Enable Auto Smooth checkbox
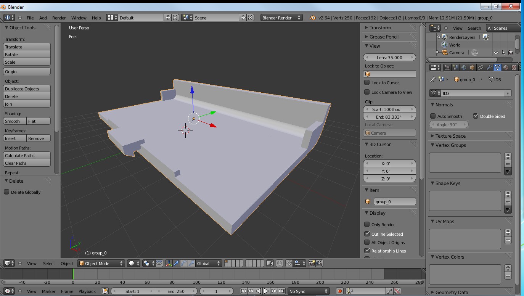The image size is (524, 296). pyautogui.click(x=433, y=116)
